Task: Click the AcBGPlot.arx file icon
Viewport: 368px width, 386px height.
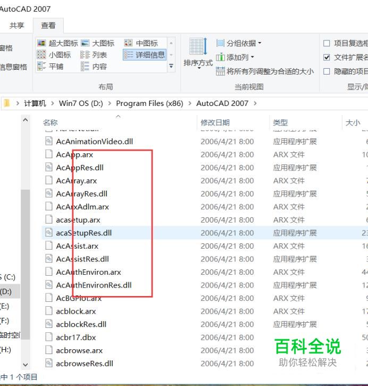Action: coord(49,298)
